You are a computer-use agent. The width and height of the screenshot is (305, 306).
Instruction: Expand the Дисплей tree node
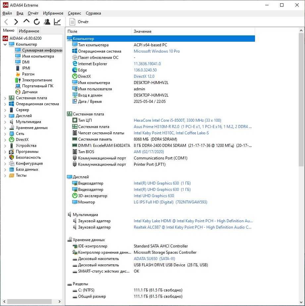5,116
